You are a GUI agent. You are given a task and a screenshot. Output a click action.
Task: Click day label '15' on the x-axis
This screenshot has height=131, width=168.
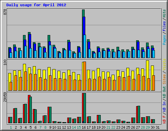(79, 127)
